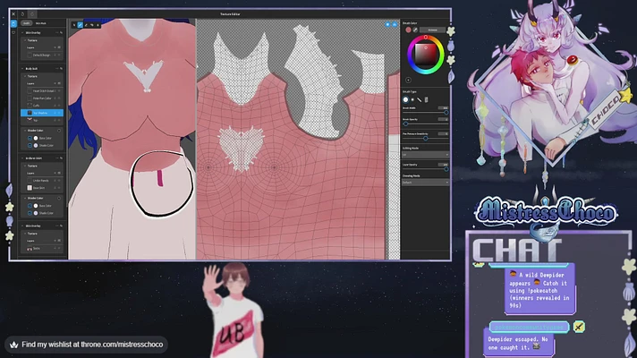Select the Eraser tool in the viewport toolbar
Viewport: 637px width, 358px height.
click(86, 25)
